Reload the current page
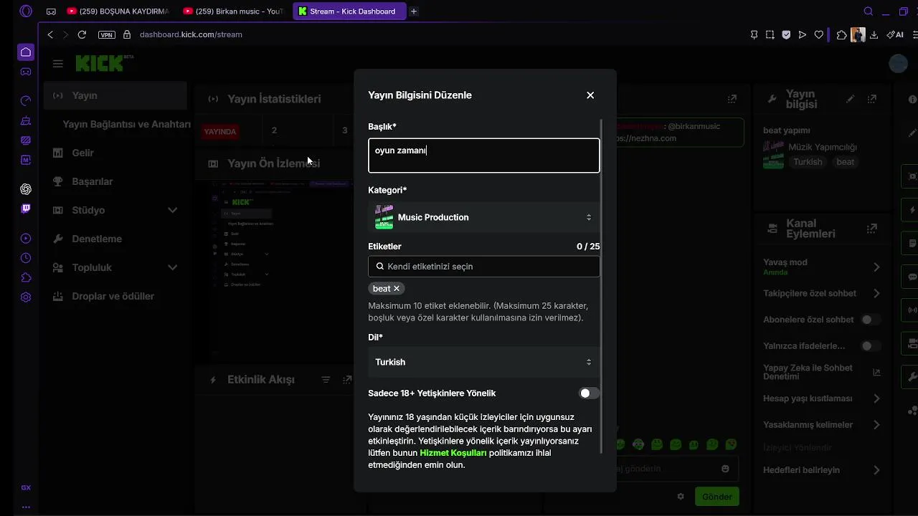 (82, 34)
